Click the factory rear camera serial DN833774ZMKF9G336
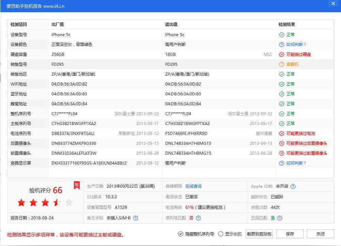Screen dimensions: 341x246 (74, 143)
